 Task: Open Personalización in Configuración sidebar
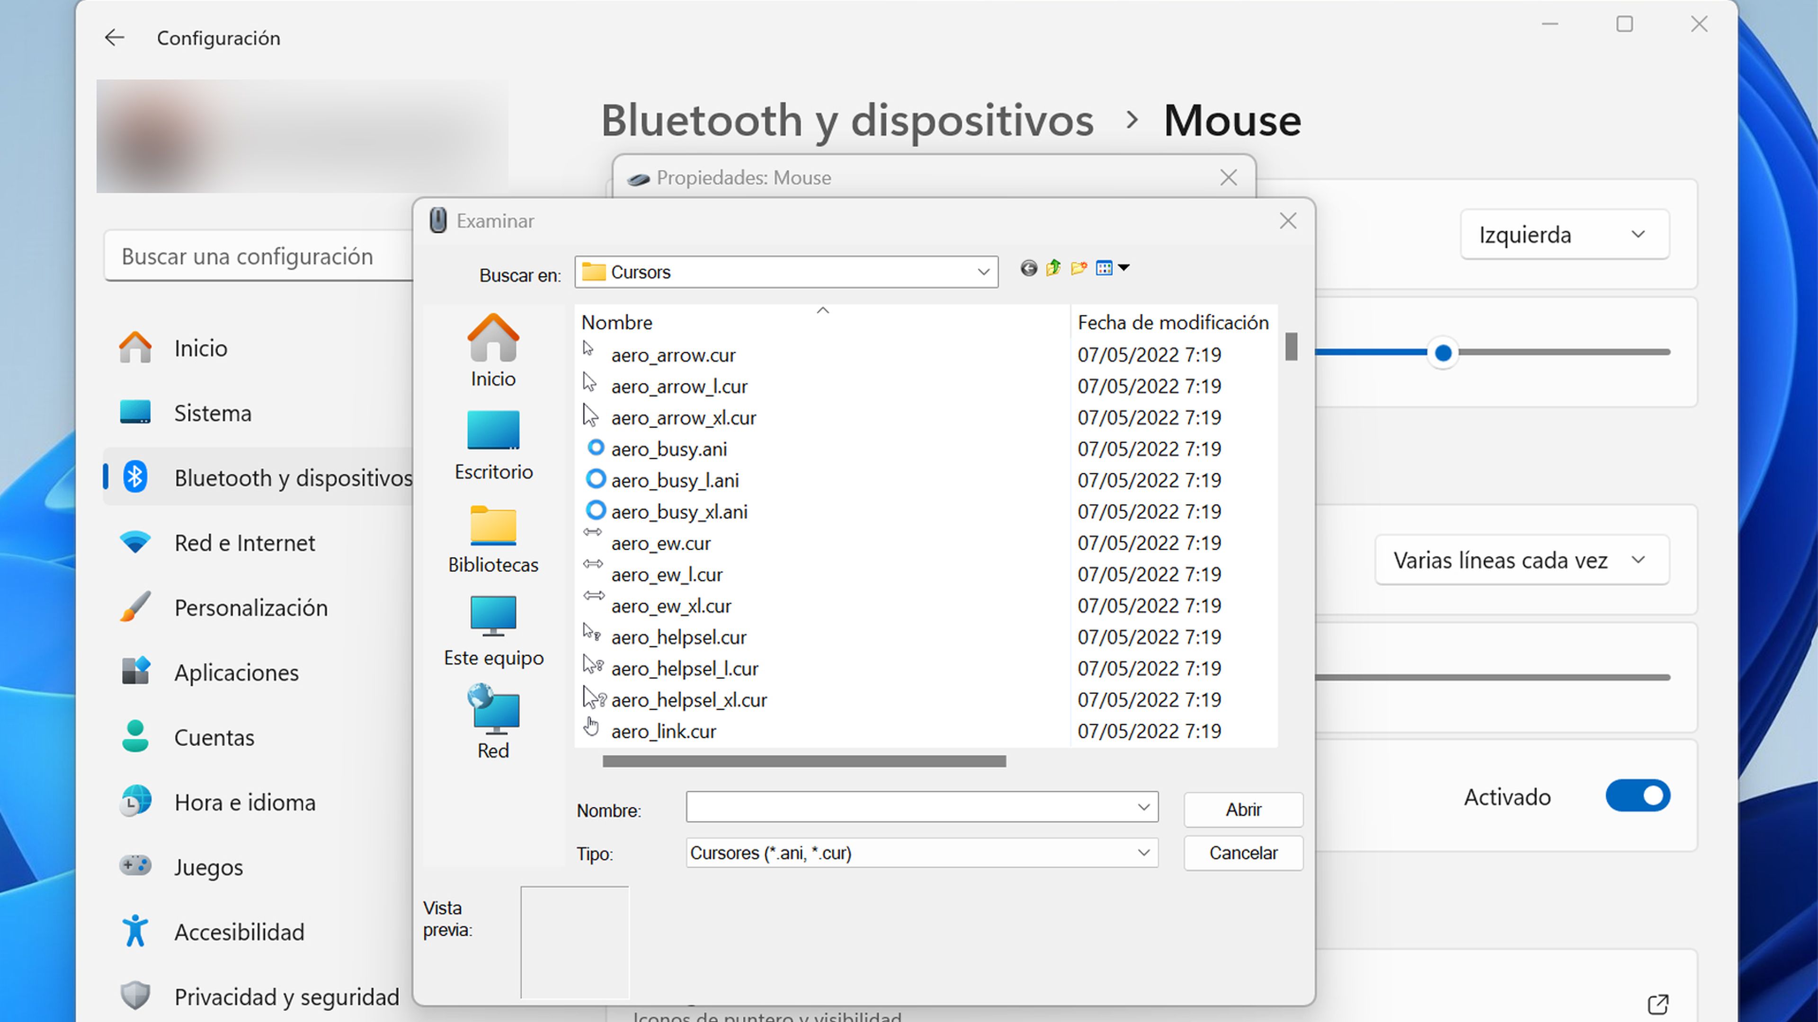[259, 608]
